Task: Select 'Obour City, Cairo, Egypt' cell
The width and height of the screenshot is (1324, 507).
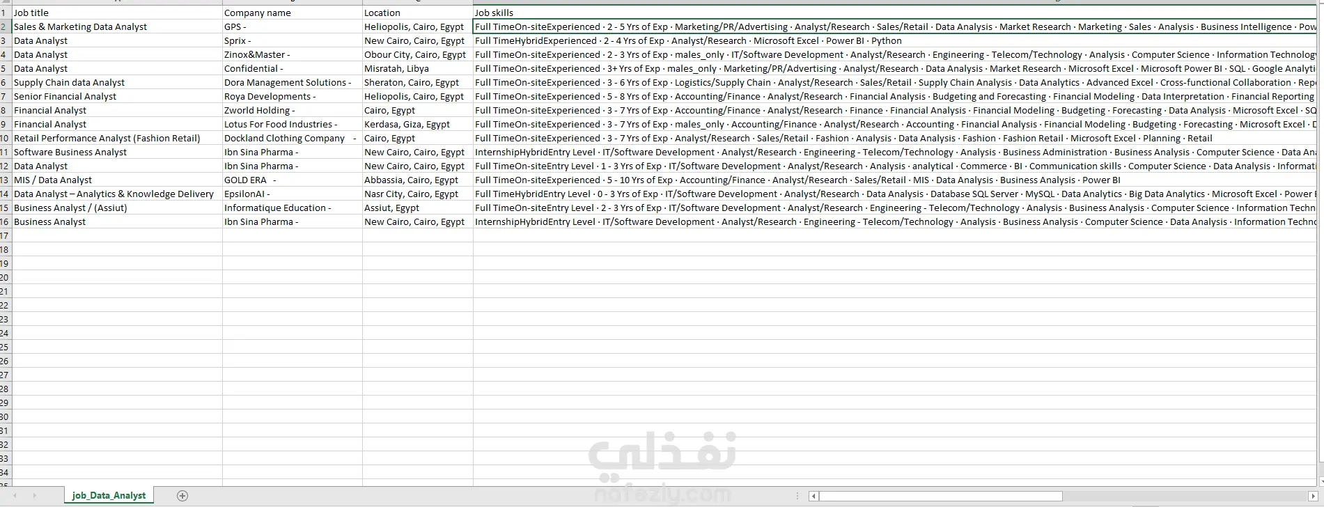Action: click(x=418, y=54)
